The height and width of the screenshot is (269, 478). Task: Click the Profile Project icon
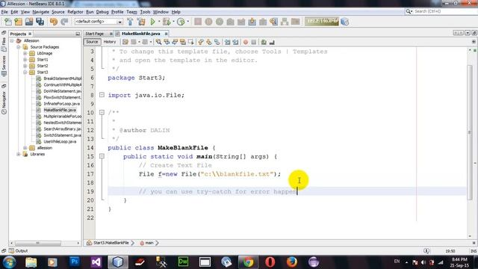pyautogui.click(x=181, y=22)
